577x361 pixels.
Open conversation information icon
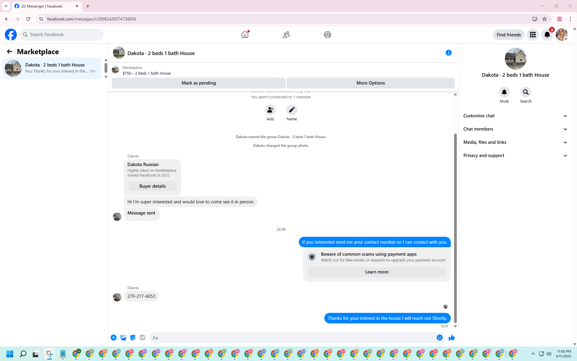click(x=449, y=53)
